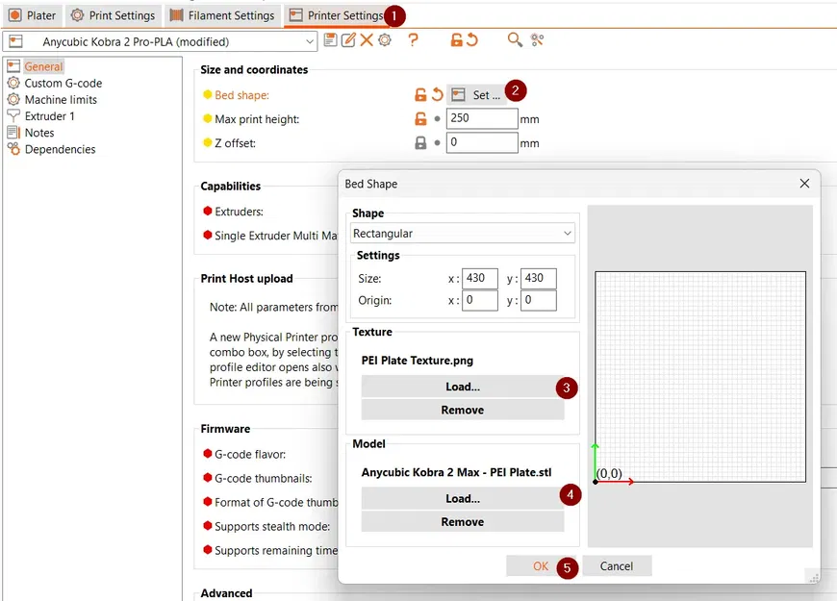Screen dimensions: 837x601
Task: Click the toolbar undo arrow to reset changes
Action: [x=471, y=39]
